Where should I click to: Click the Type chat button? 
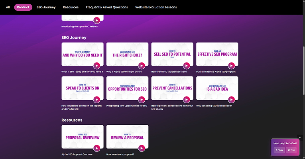point(291,150)
